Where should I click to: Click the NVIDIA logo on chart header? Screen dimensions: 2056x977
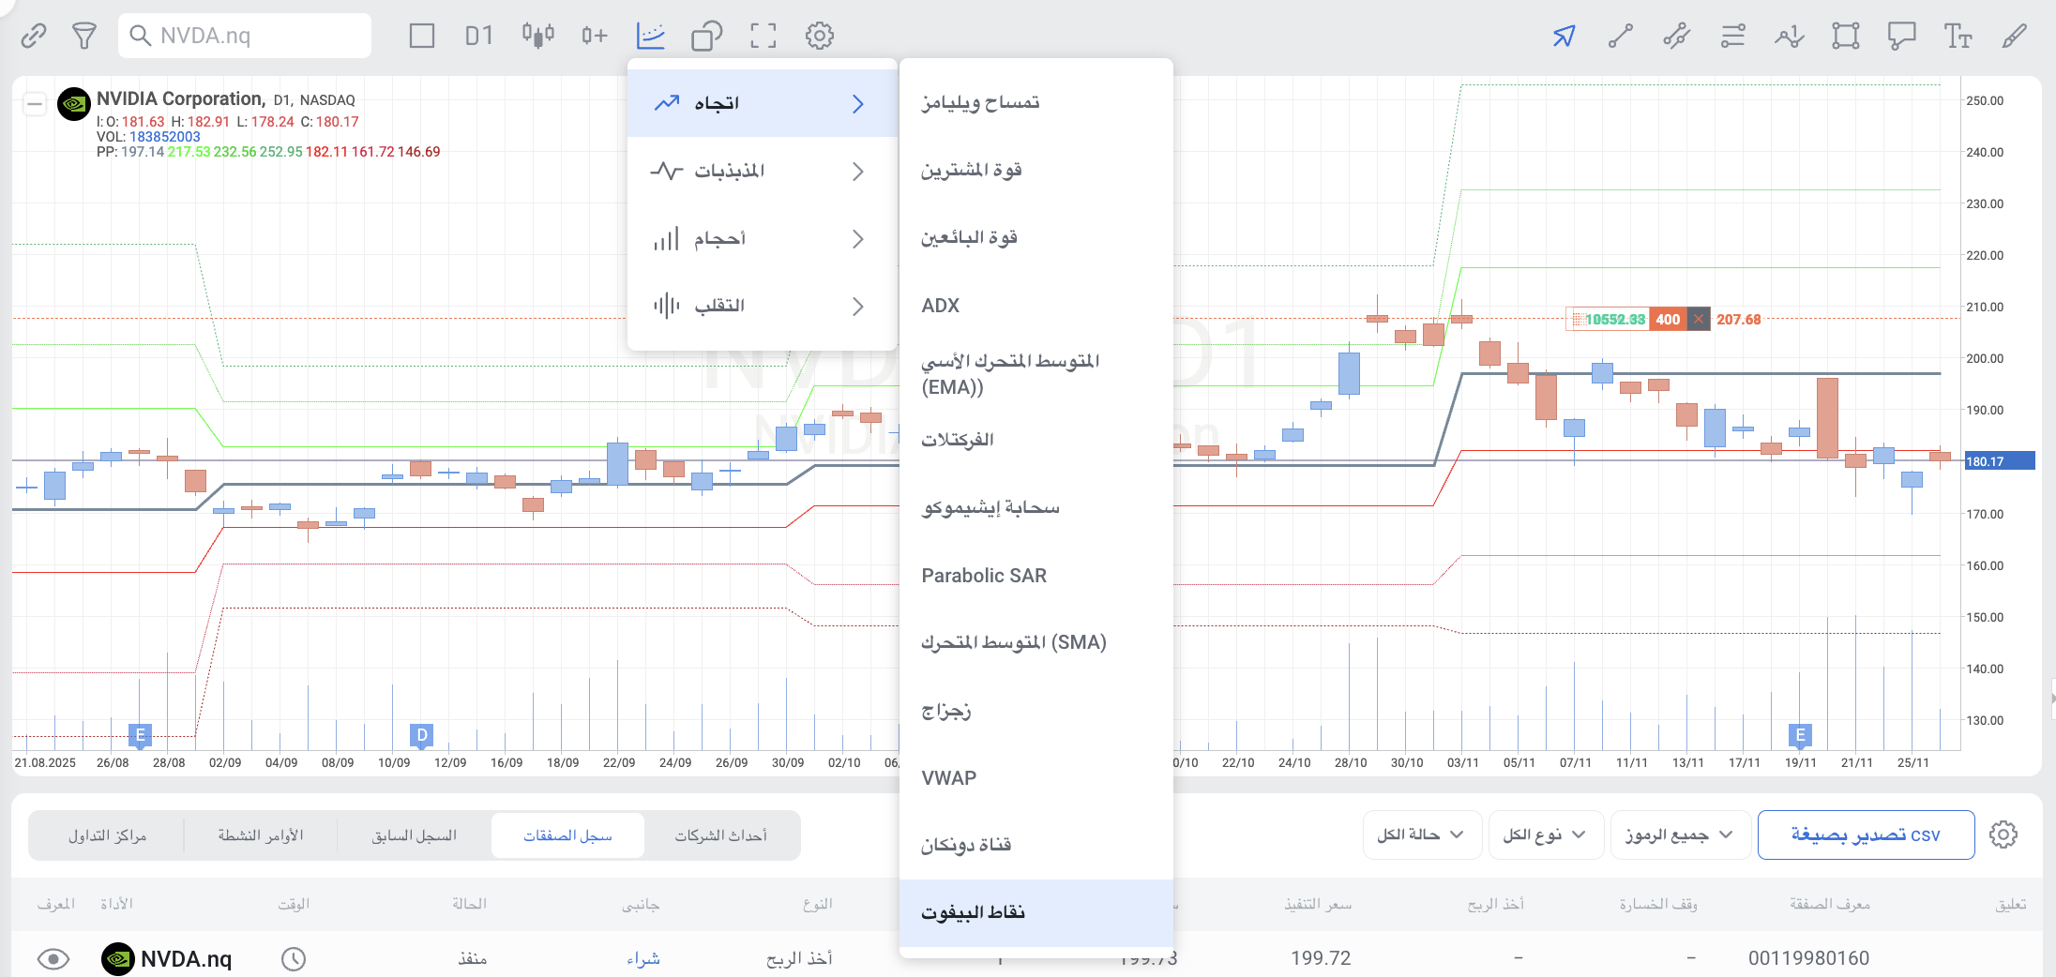coord(74,104)
